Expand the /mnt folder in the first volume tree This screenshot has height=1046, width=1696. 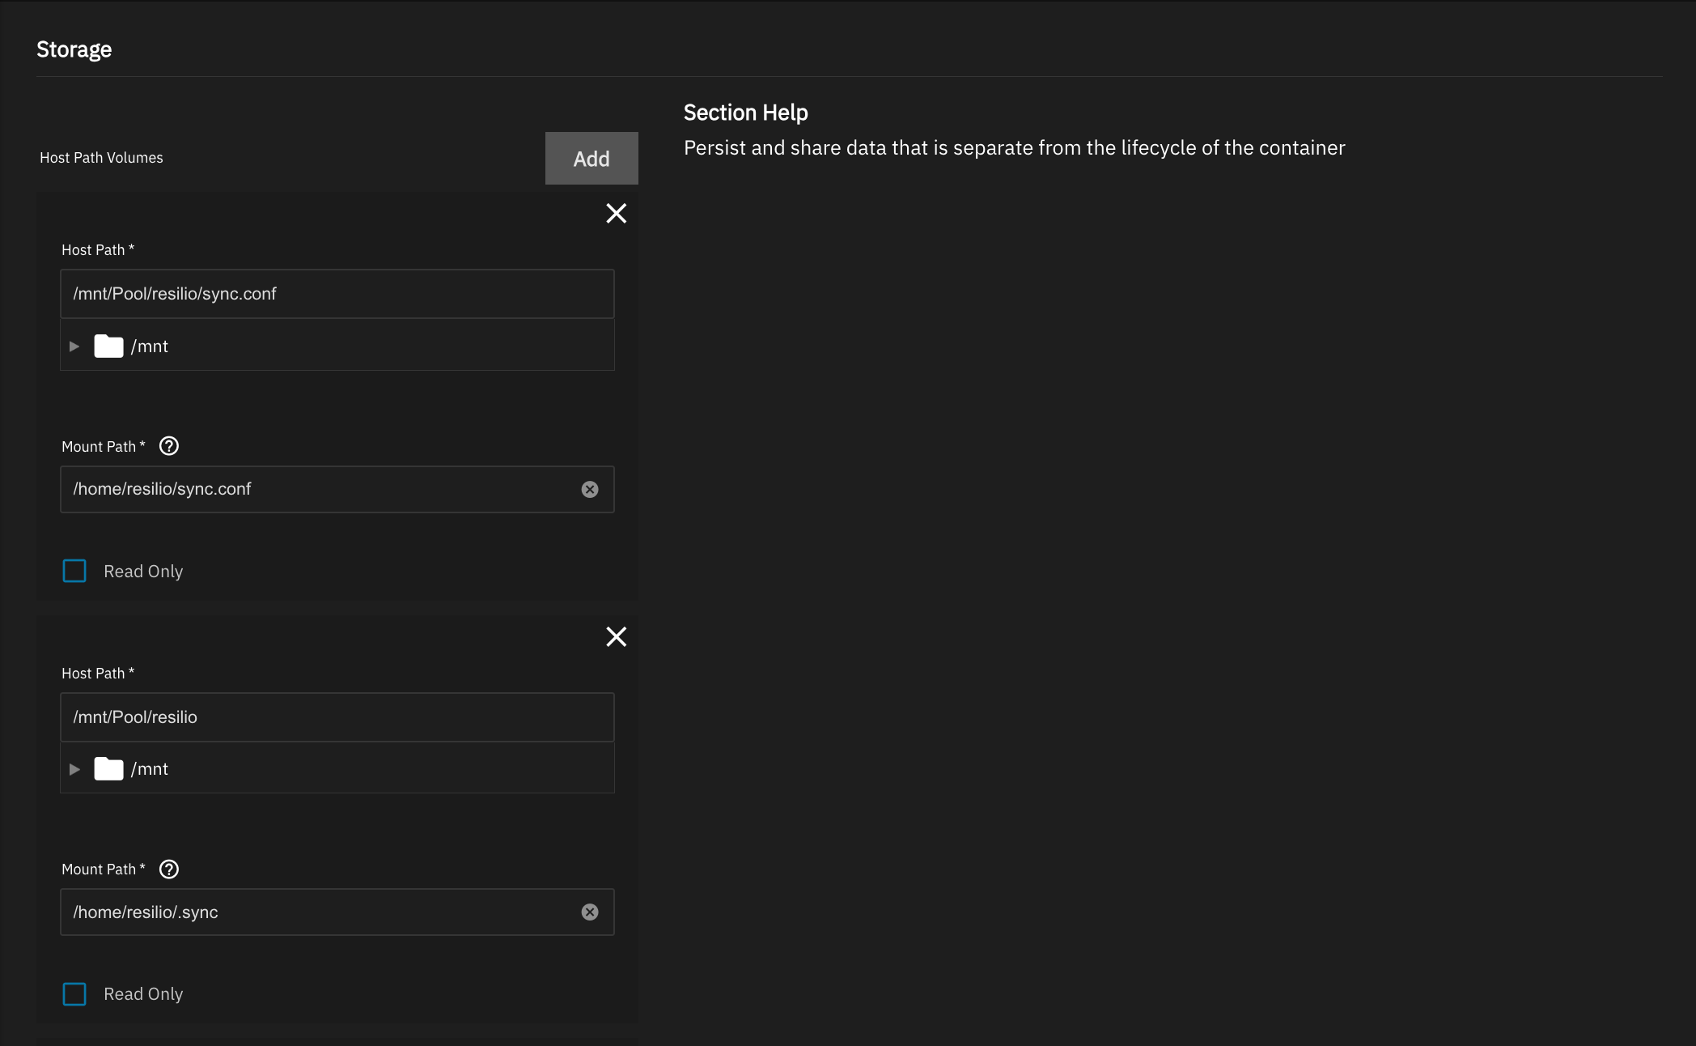tap(74, 346)
